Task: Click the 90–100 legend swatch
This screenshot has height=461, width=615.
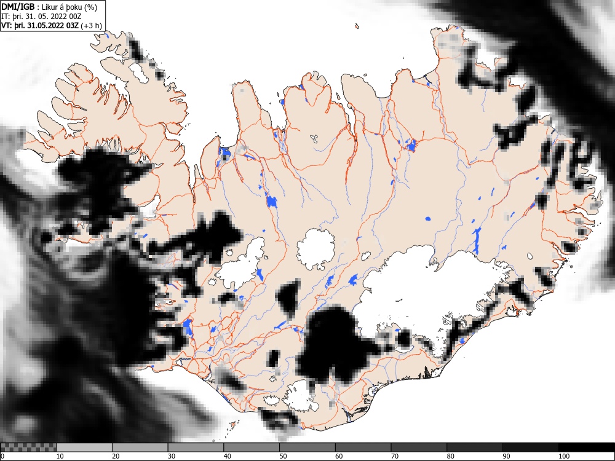Action: click(x=530, y=447)
